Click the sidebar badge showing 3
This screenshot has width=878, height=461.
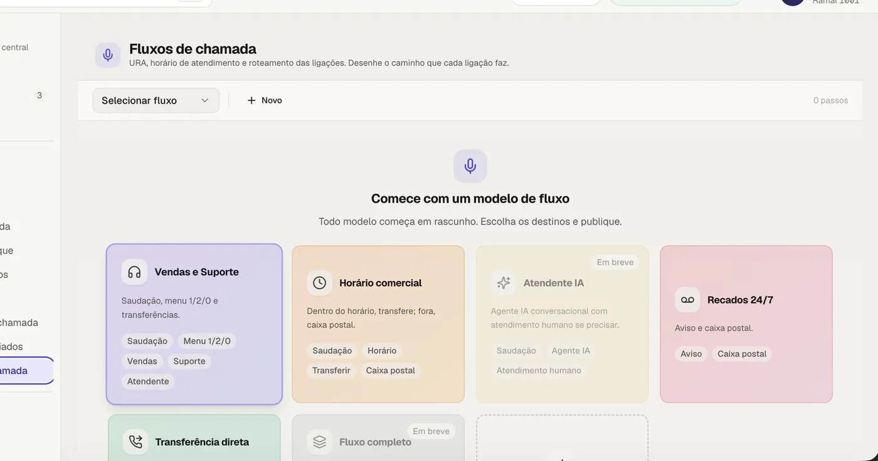pyautogui.click(x=40, y=95)
